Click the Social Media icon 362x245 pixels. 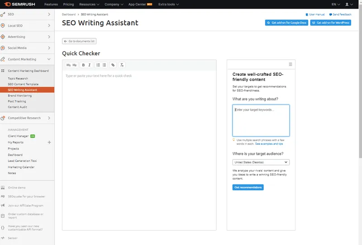[x=3, y=48]
